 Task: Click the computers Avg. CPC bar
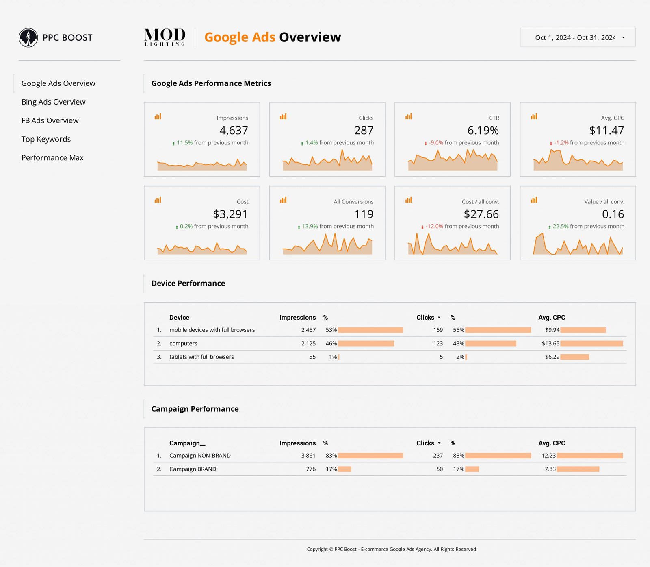[x=591, y=344]
